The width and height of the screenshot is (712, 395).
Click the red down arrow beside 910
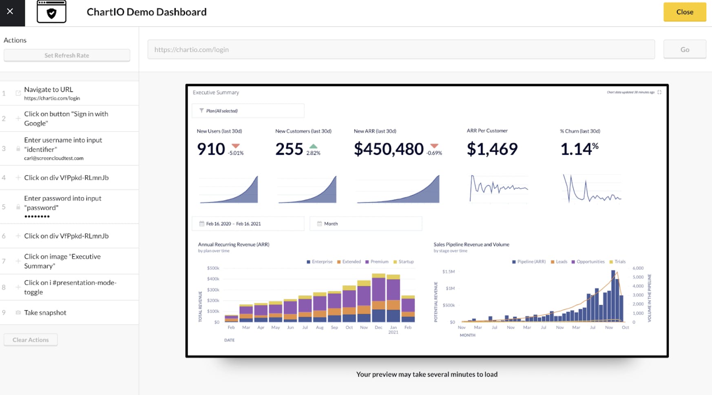pyautogui.click(x=236, y=146)
